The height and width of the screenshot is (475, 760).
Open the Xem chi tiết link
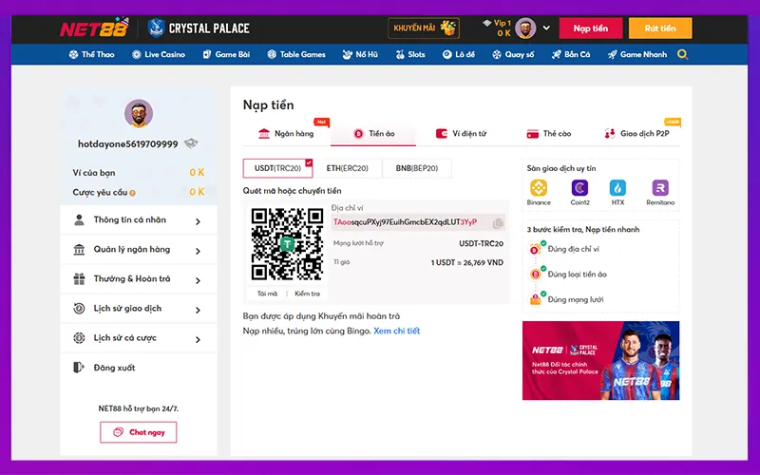tap(396, 331)
